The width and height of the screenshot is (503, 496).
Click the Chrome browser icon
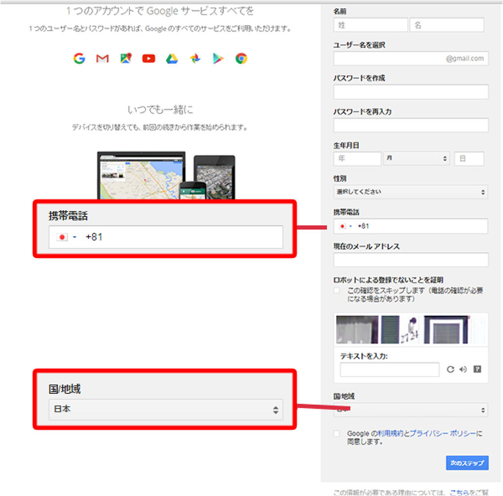click(241, 59)
